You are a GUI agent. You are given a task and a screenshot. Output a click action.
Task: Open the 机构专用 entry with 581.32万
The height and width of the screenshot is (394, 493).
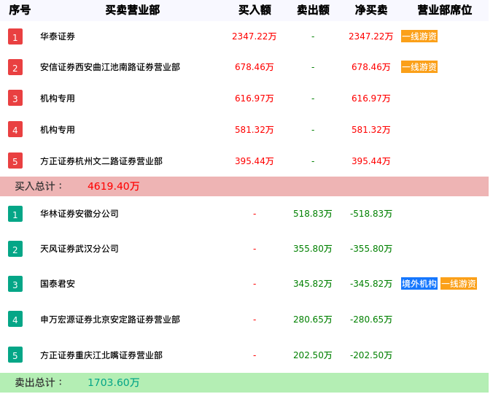58,130
